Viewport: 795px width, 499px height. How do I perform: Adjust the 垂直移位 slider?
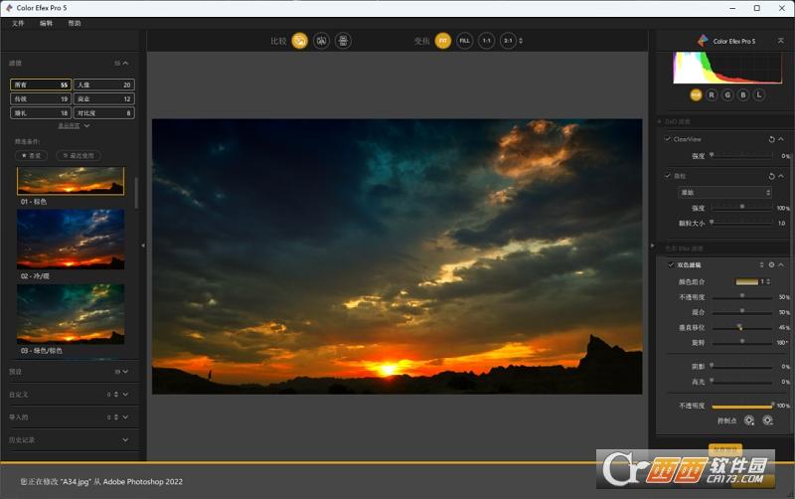[741, 328]
